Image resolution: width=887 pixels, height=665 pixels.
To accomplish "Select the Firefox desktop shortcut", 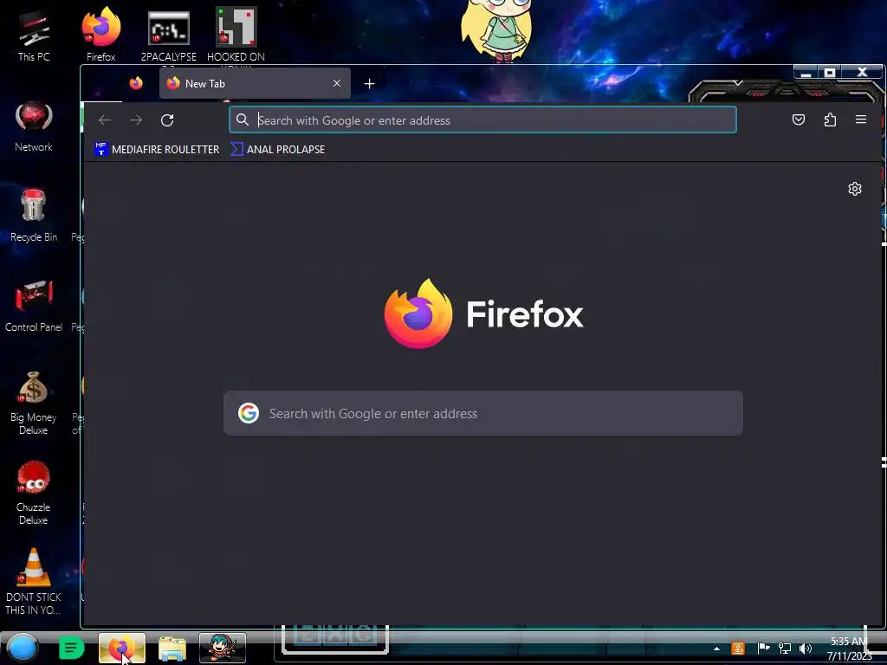I will [100, 35].
